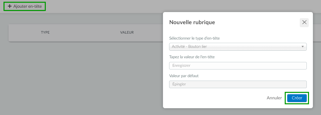Click the Épingler default value field

(238, 84)
